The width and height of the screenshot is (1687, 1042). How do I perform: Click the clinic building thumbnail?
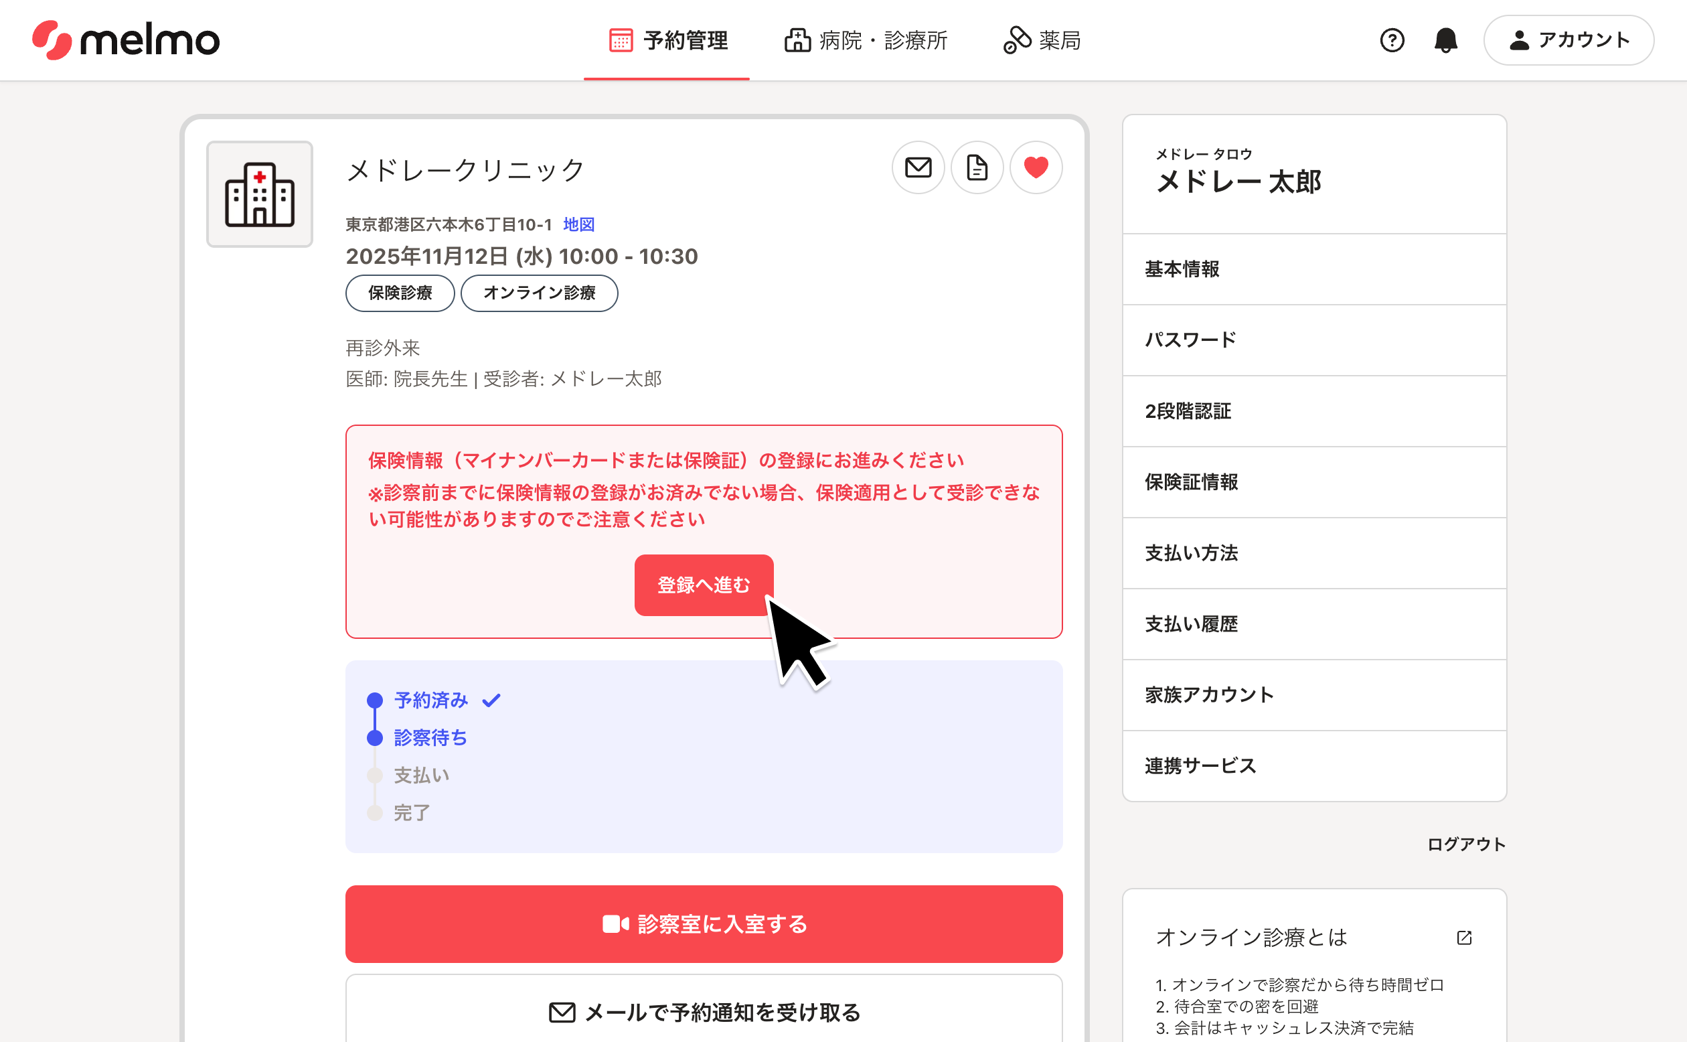(x=260, y=194)
